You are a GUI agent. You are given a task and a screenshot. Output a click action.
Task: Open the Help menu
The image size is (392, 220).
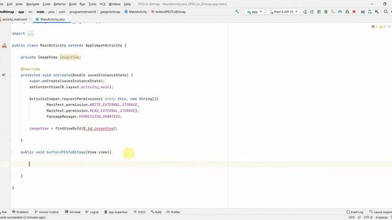tap(127, 4)
